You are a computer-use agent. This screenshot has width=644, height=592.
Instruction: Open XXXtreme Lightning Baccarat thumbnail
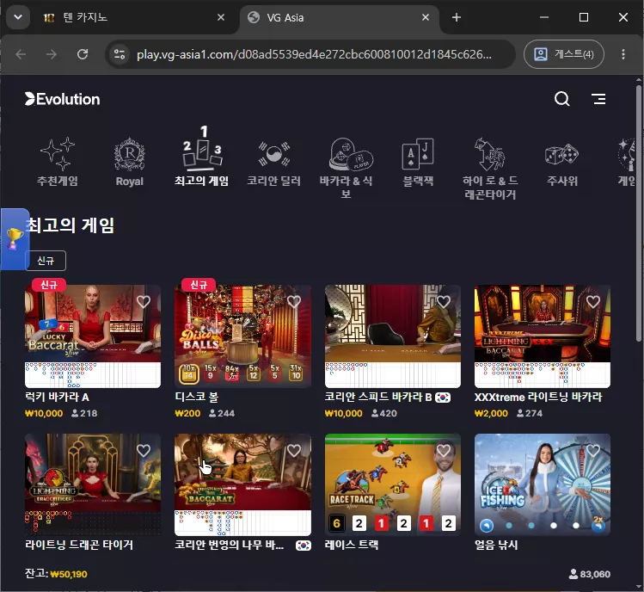pyautogui.click(x=543, y=336)
